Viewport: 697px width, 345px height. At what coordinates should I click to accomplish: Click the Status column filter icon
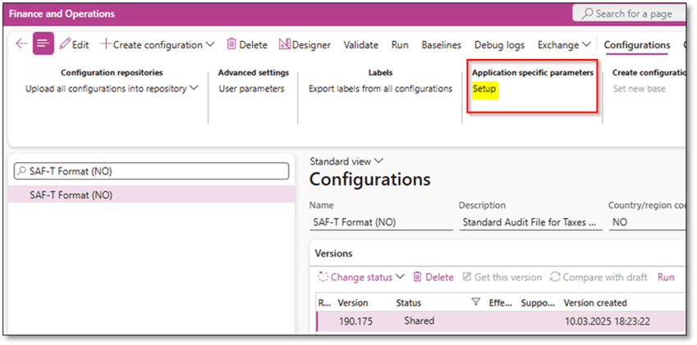pos(475,302)
